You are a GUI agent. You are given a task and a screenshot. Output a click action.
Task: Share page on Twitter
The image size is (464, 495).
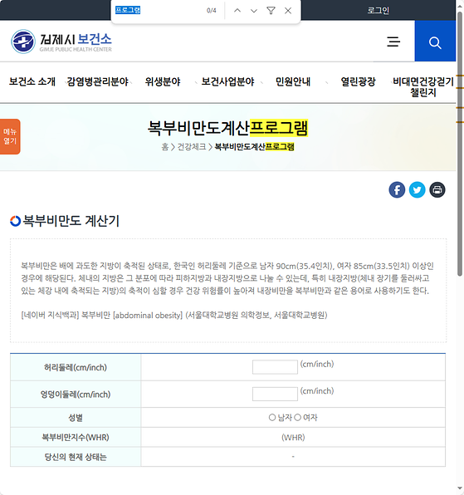(x=417, y=189)
